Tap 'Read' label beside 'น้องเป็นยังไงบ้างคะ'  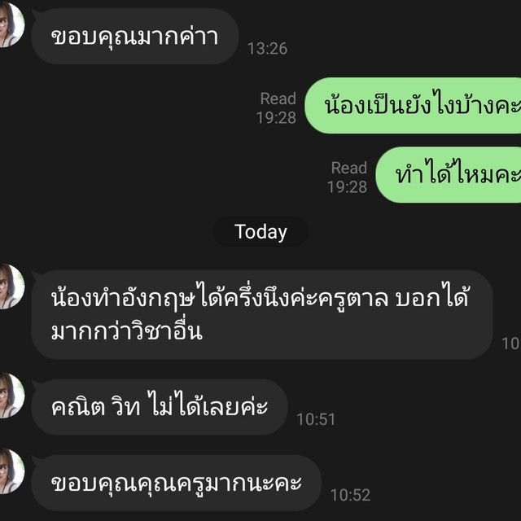pyautogui.click(x=278, y=99)
